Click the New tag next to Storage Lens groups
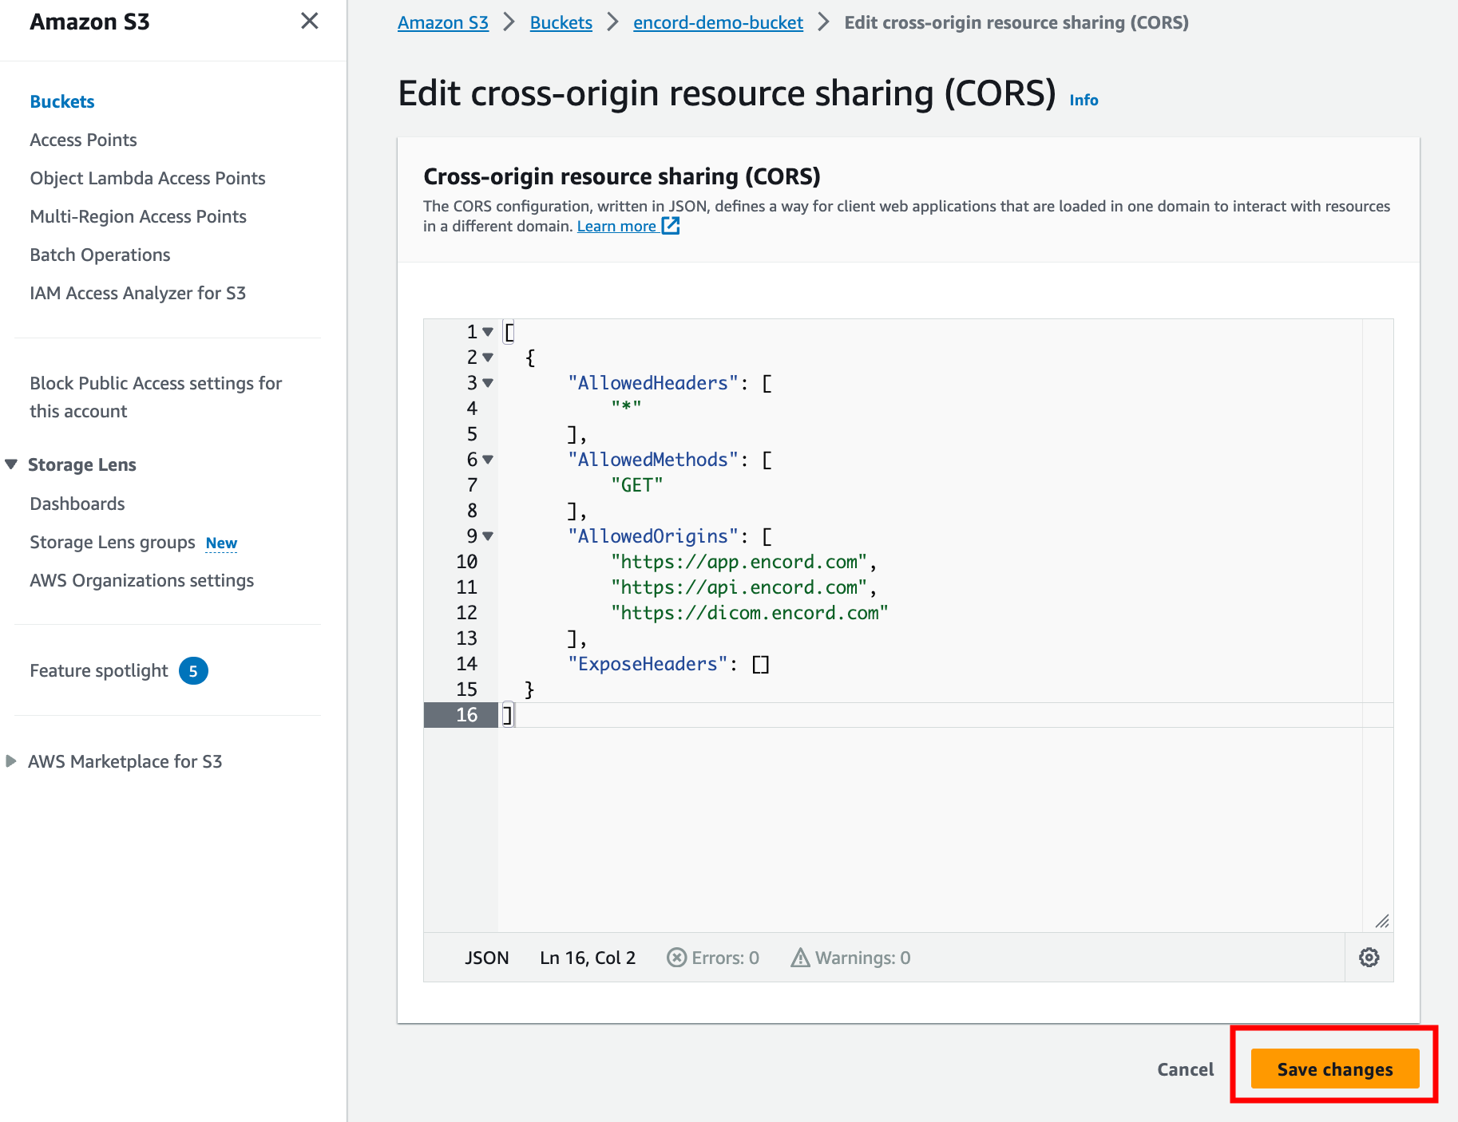Screen dimensions: 1458x1122 point(221,543)
